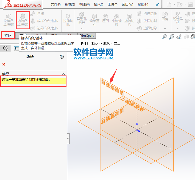Click the Scale (比例缩放) tool

[x=117, y=20]
